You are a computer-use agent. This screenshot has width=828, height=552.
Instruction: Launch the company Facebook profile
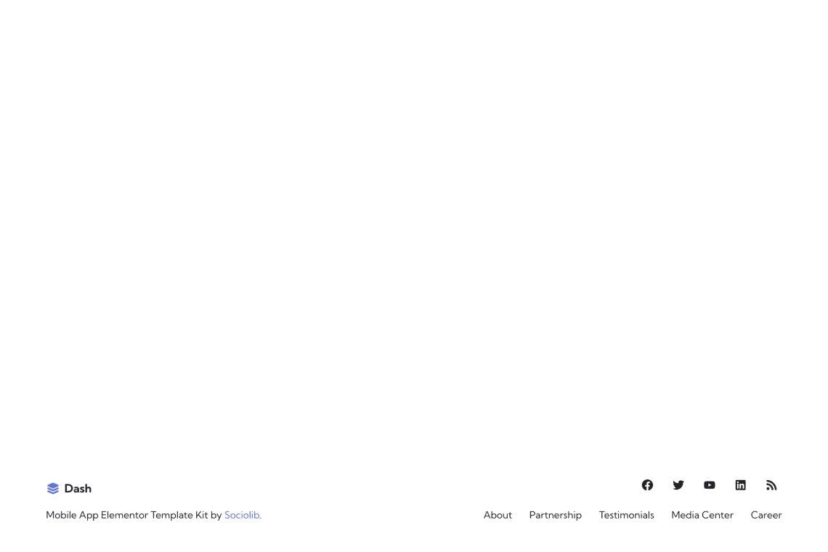click(647, 485)
